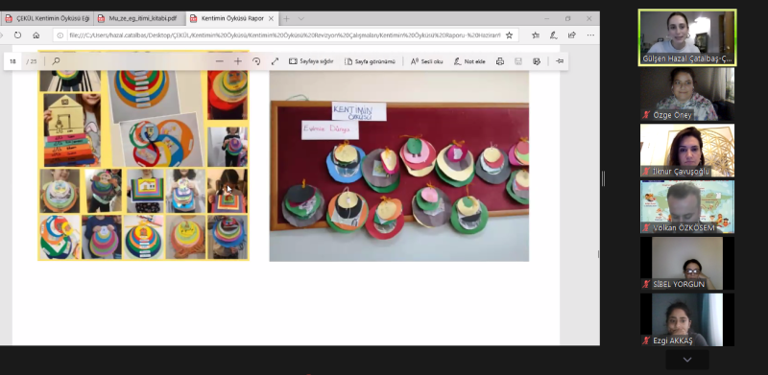Zoom out of the PDF page
This screenshot has height=375, width=768.
pyautogui.click(x=220, y=61)
